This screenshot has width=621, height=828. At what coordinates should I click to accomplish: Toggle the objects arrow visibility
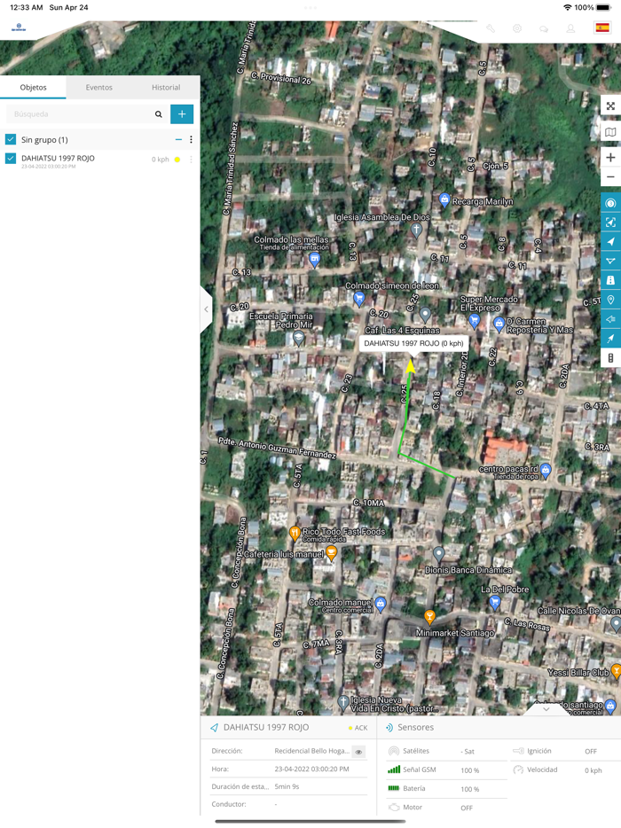[610, 242]
